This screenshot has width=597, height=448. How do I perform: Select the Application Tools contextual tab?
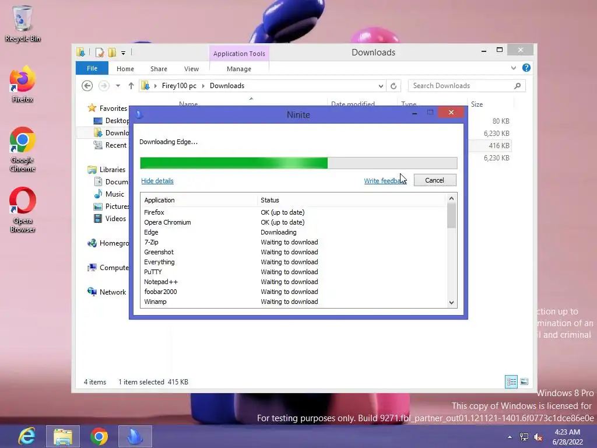(x=239, y=54)
